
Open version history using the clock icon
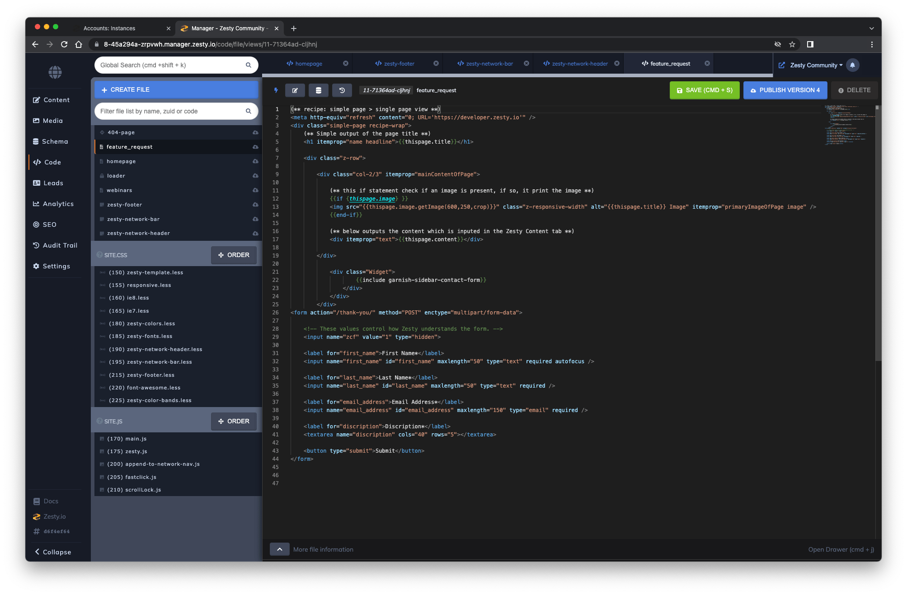coord(342,90)
